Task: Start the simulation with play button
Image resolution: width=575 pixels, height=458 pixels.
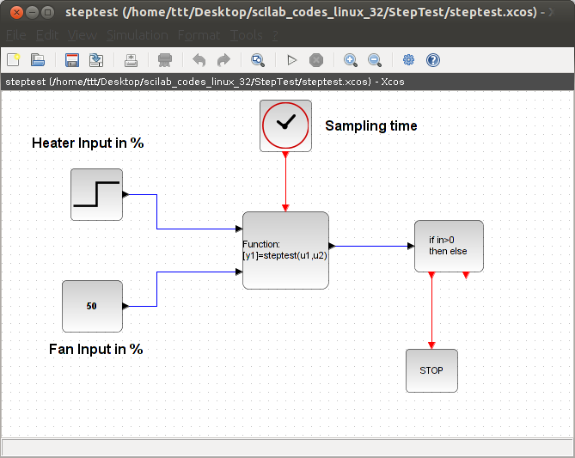Action: tap(292, 60)
